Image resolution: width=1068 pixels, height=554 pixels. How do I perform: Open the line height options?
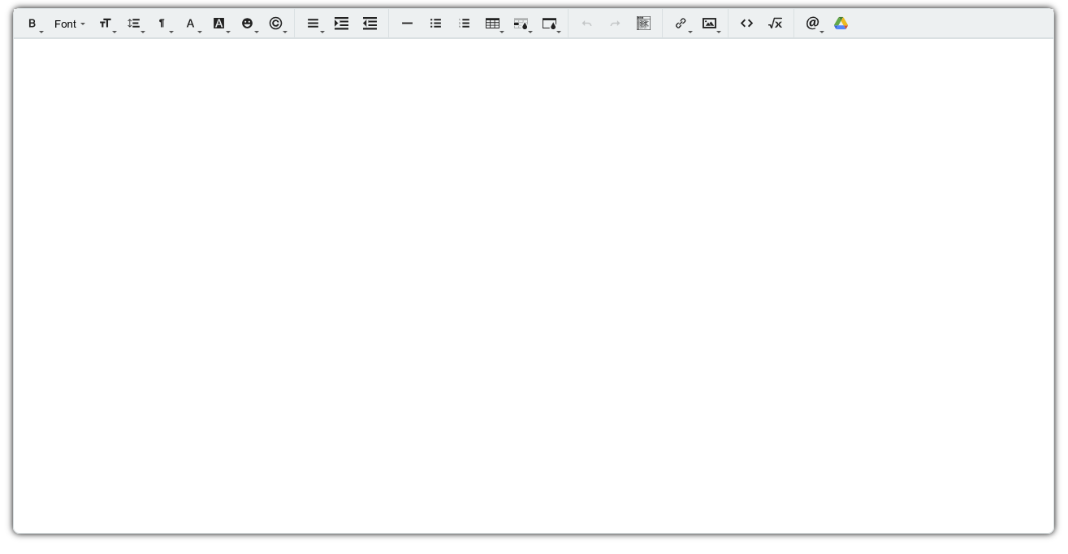tap(135, 24)
